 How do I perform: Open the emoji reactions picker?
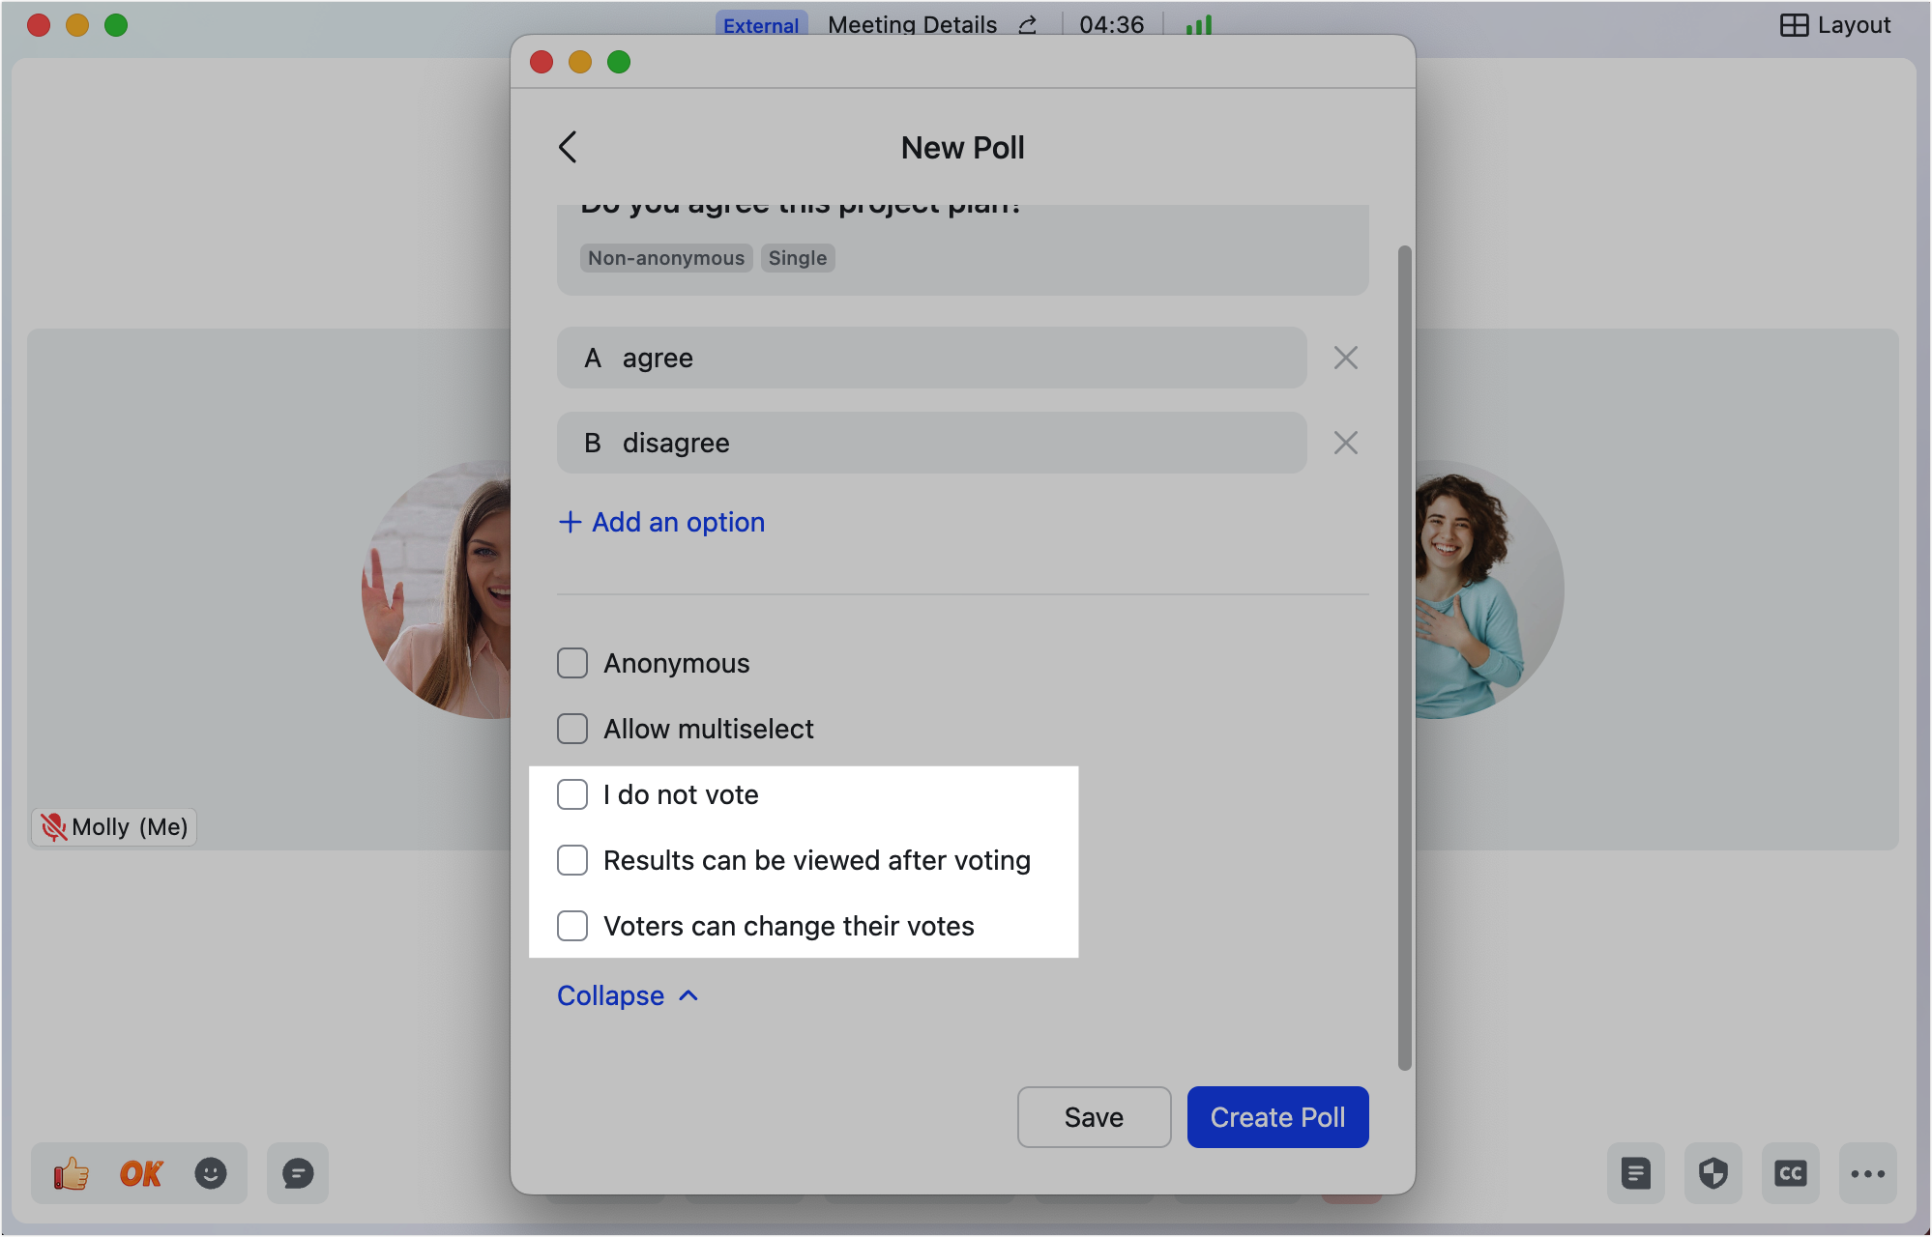pos(211,1173)
